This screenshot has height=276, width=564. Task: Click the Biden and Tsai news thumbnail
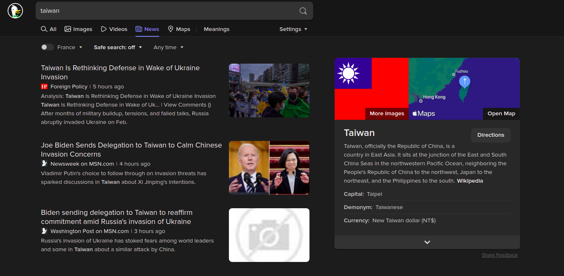[269, 168]
